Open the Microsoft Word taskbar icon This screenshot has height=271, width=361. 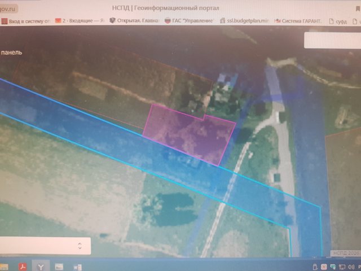[x=77, y=267]
